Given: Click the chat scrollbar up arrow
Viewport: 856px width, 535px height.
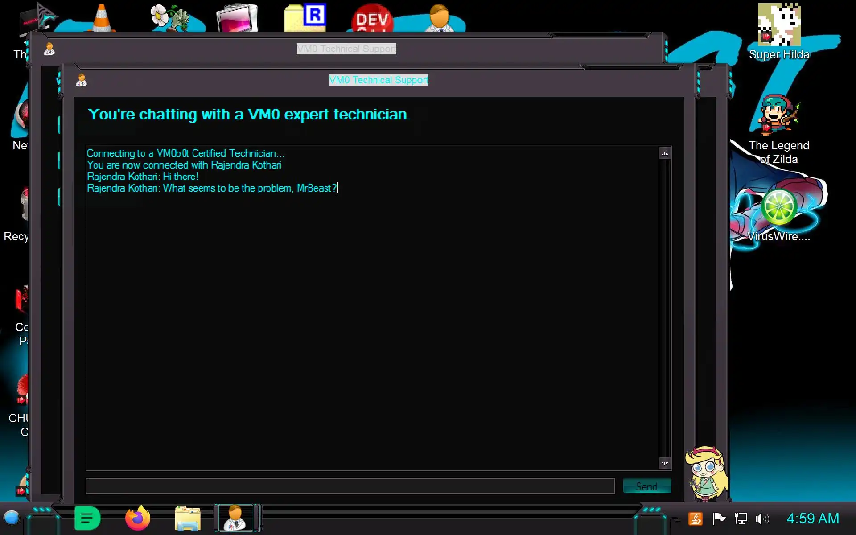Looking at the screenshot, I should click(x=664, y=153).
